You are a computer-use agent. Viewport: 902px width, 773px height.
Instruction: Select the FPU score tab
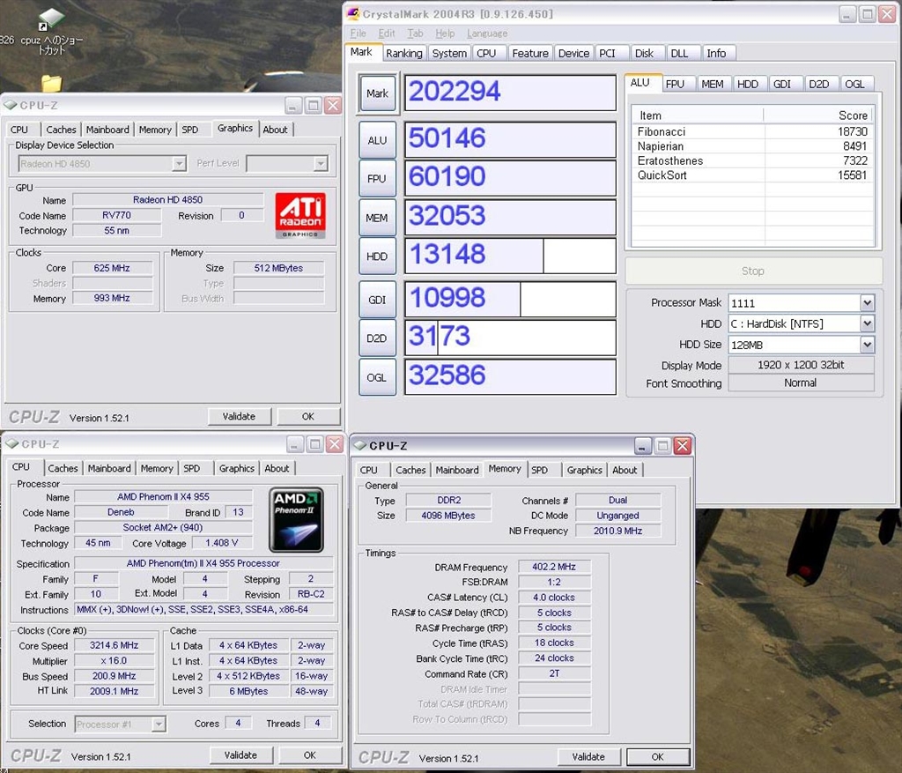tap(675, 84)
